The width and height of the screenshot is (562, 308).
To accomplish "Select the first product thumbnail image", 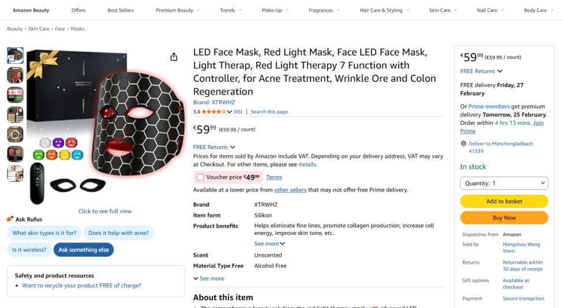I will pos(16,55).
